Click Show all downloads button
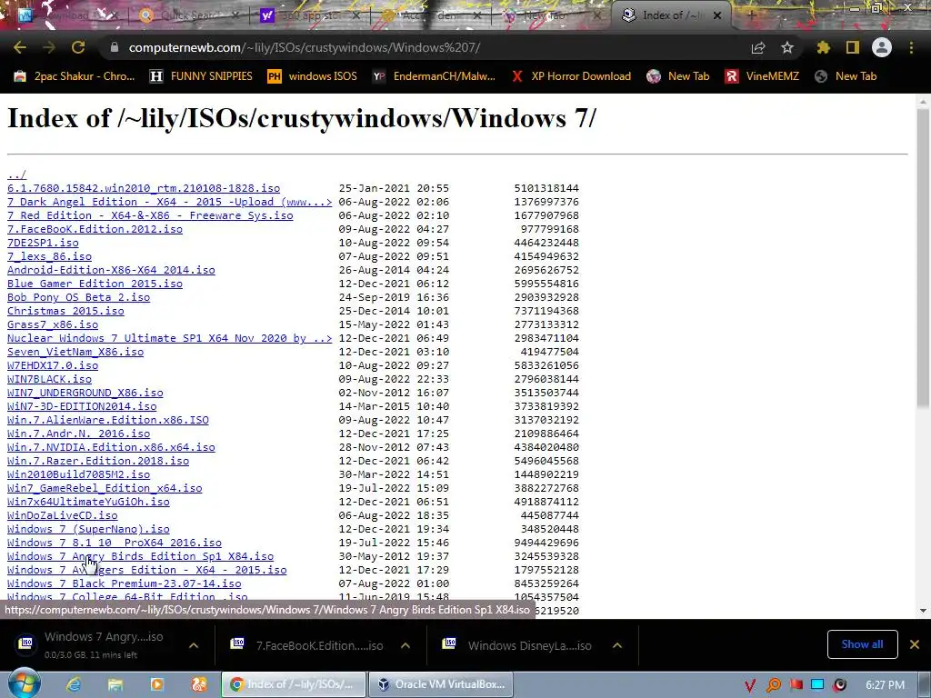 click(x=862, y=644)
